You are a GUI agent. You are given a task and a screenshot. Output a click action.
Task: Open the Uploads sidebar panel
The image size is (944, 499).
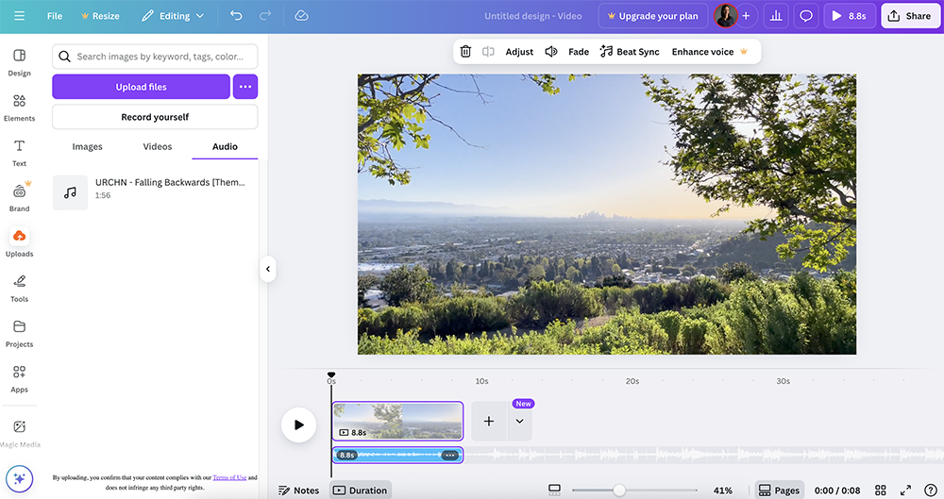19,242
